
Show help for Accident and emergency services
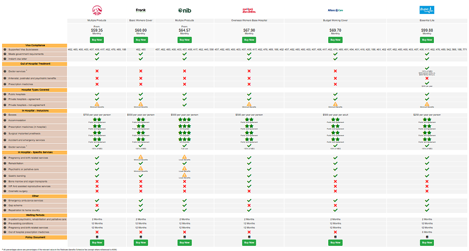tap(5, 140)
